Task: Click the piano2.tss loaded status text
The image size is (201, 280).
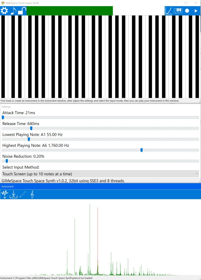Action: [46, 278]
